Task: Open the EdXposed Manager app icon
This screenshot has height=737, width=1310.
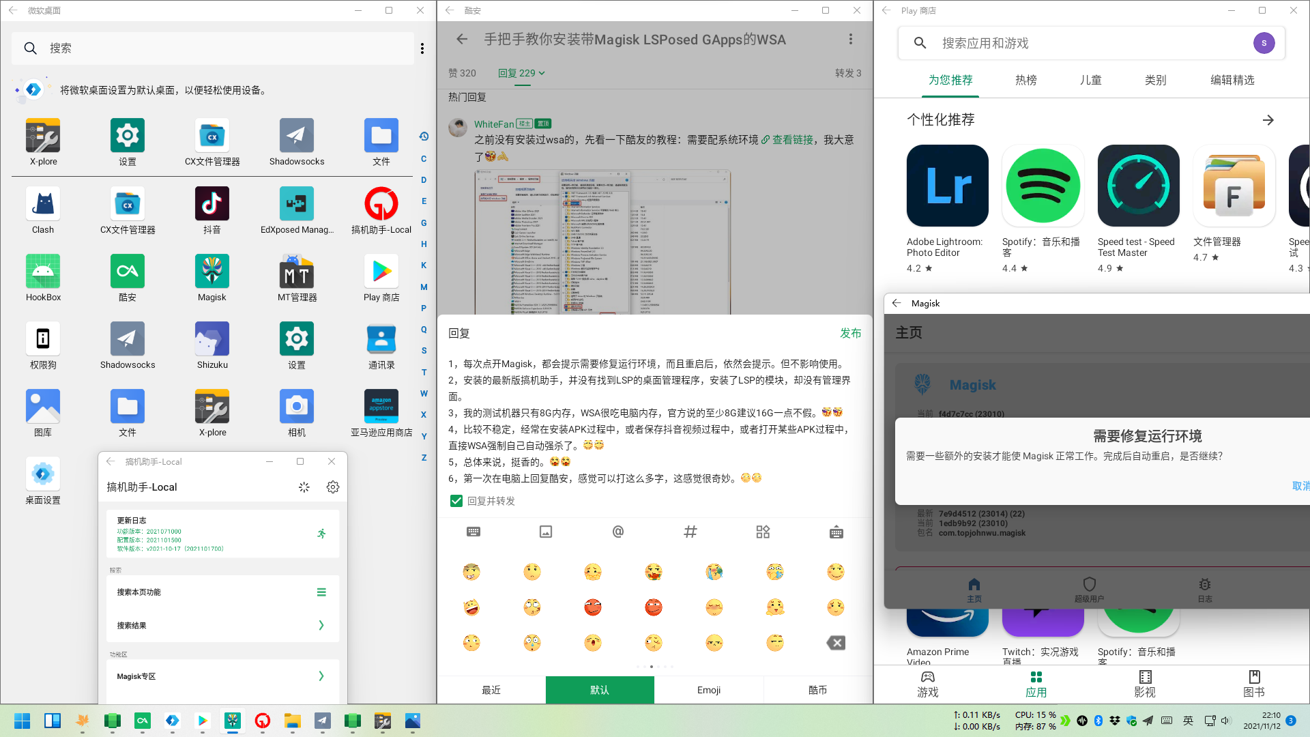Action: pos(296,204)
